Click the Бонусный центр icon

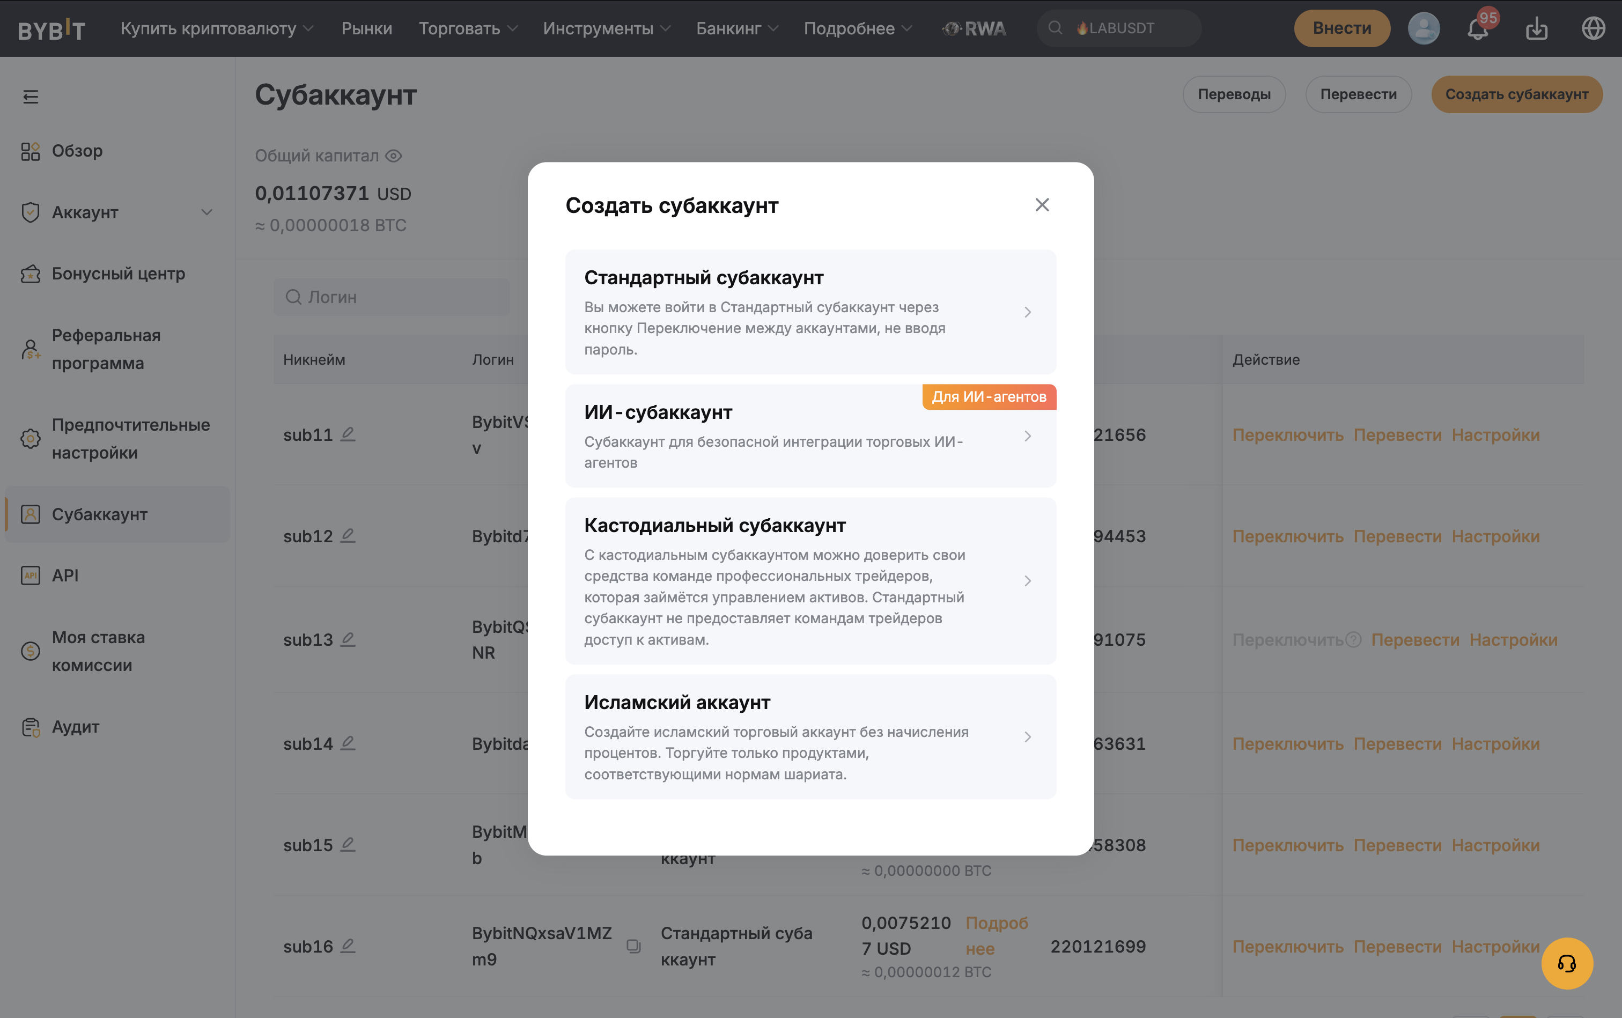[30, 274]
